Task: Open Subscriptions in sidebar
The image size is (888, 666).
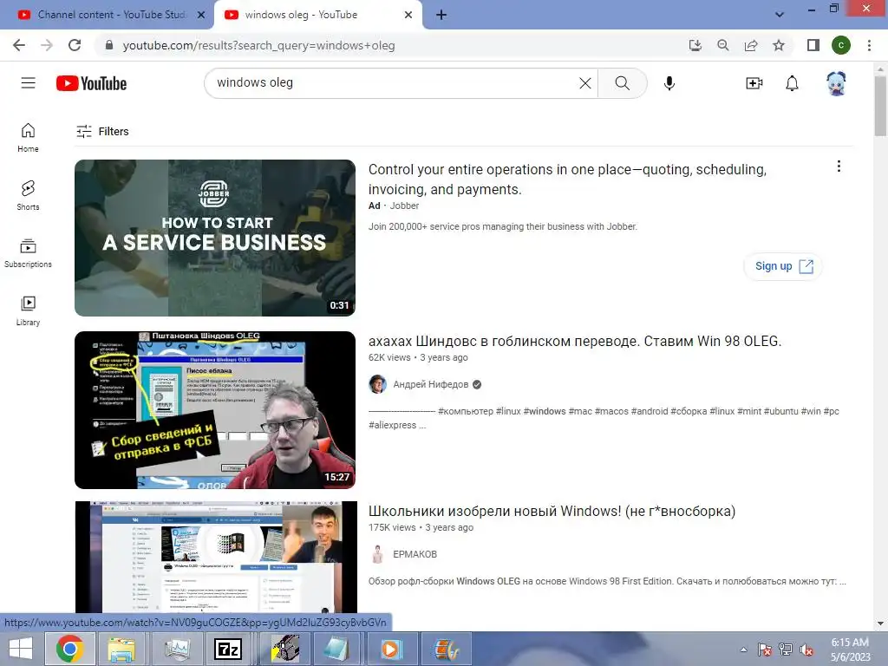Action: click(28, 253)
